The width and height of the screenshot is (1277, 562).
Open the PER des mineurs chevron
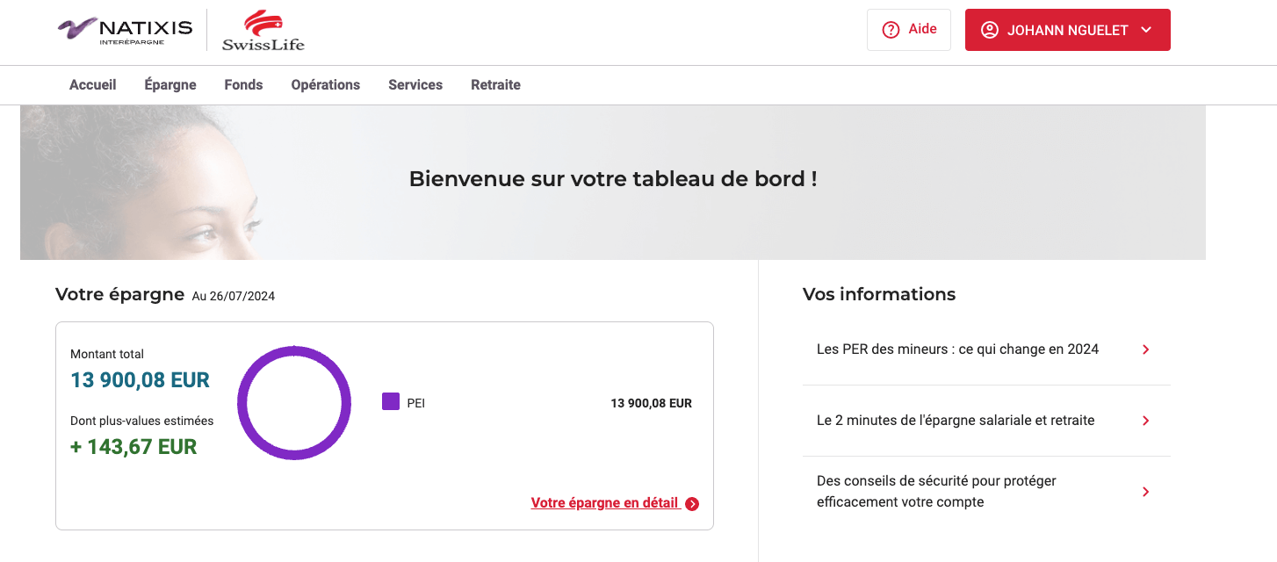click(x=1145, y=349)
